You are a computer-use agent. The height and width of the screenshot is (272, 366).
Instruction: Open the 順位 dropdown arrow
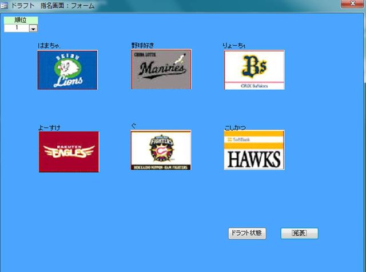click(33, 28)
